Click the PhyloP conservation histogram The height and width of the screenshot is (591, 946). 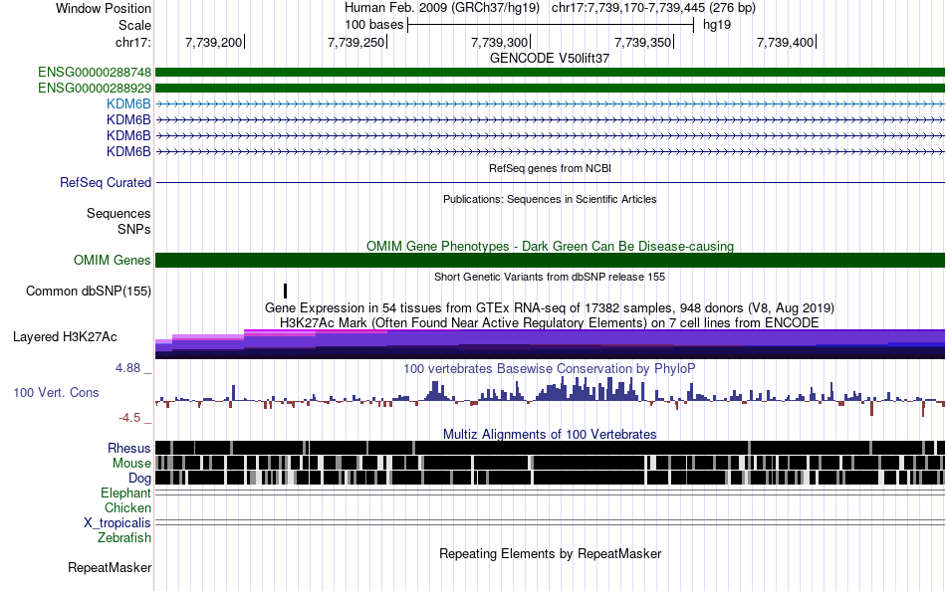click(551, 394)
